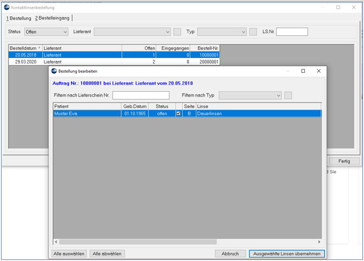Open the Status dropdown showing Offen
Image resolution: width=364 pixels, height=261 pixels.
[46, 32]
